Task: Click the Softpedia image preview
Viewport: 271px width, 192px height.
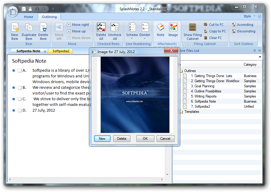Action: [135, 95]
